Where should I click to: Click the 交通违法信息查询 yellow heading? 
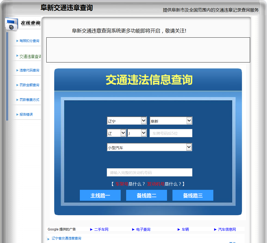(x=149, y=80)
